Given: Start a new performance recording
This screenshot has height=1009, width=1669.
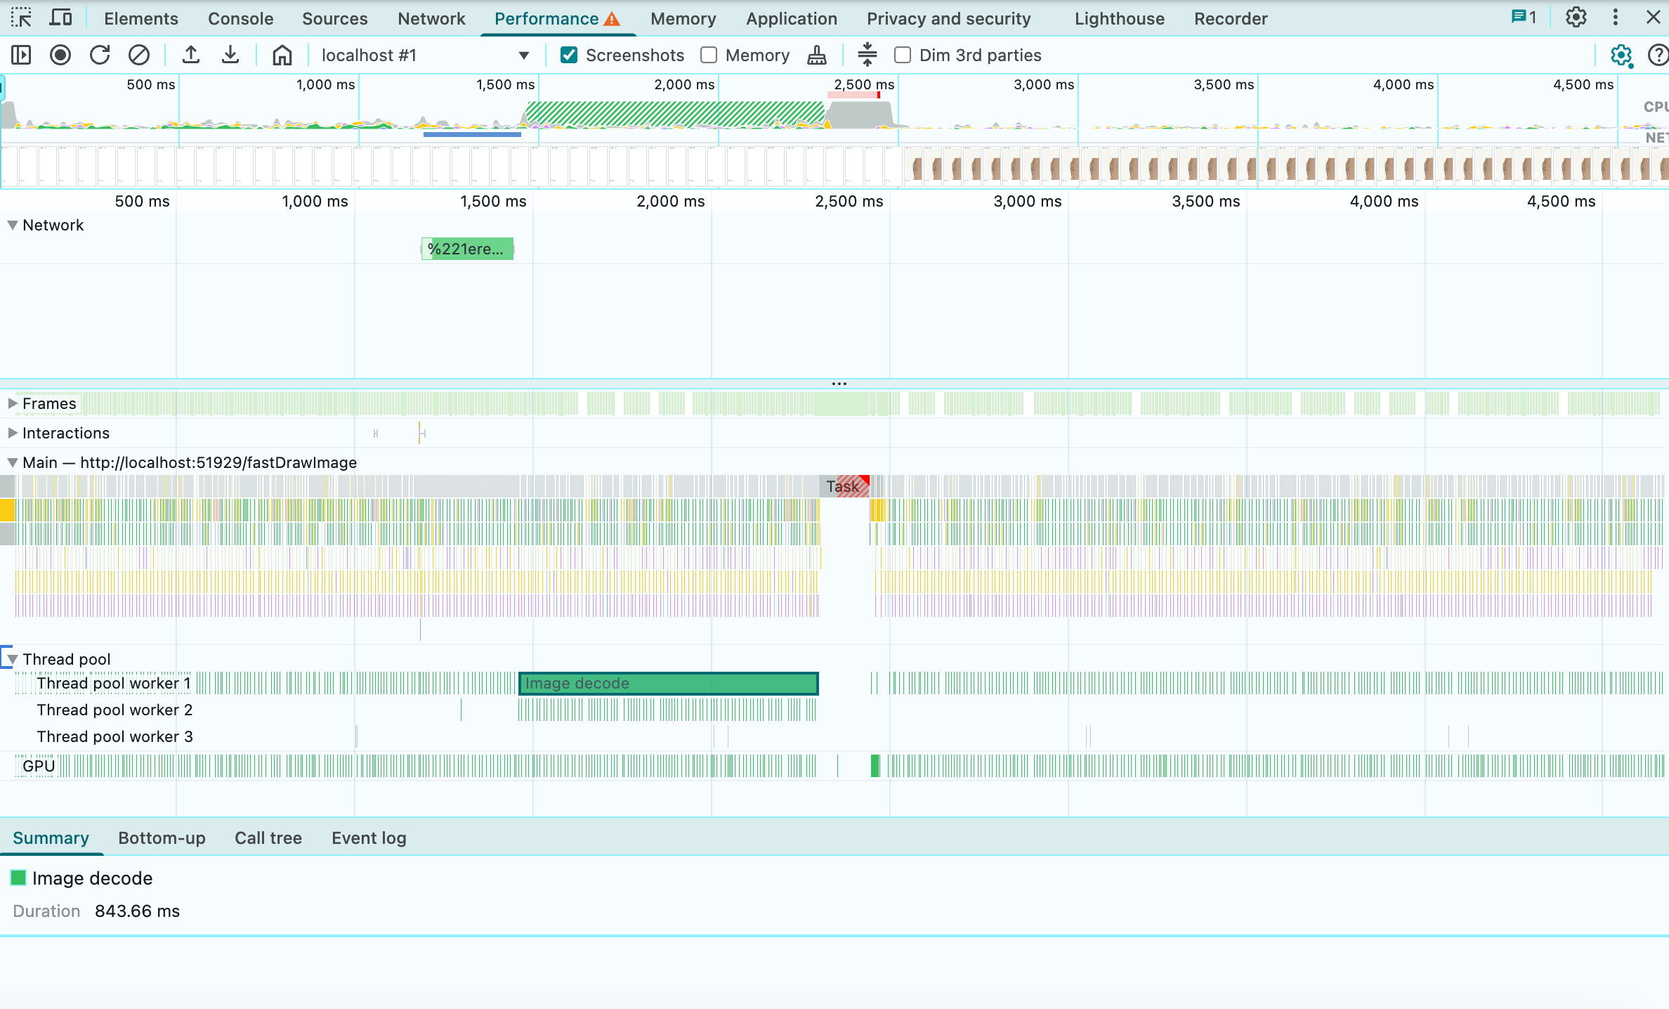Looking at the screenshot, I should [x=60, y=55].
